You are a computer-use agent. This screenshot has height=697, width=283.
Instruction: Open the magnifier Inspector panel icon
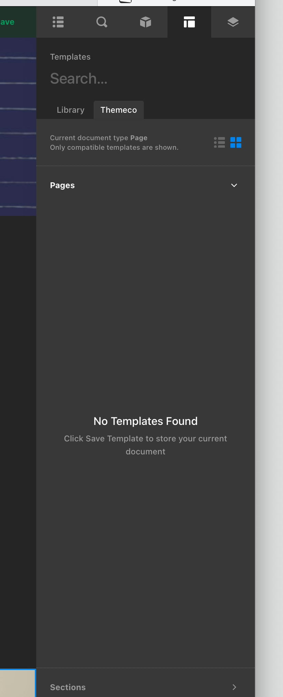[102, 22]
